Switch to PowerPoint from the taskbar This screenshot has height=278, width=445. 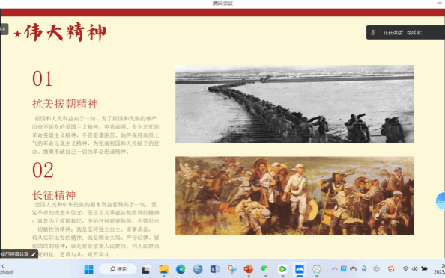248,269
